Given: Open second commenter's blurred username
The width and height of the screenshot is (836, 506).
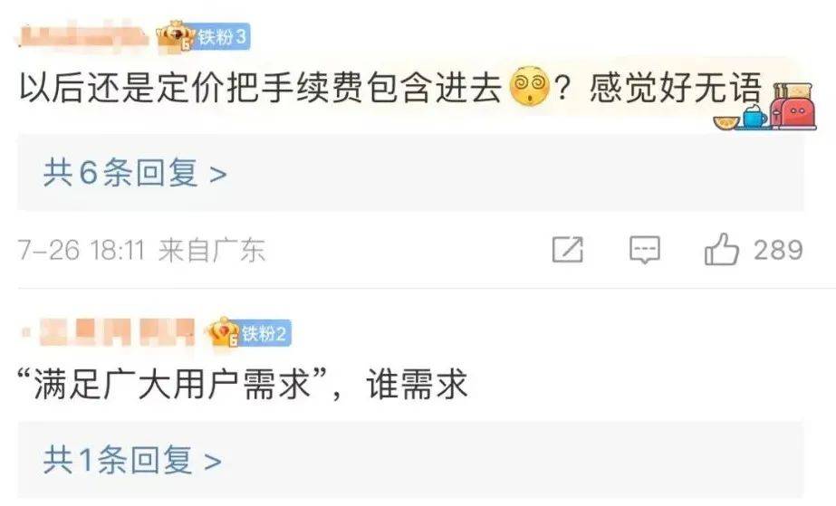Looking at the screenshot, I should click(109, 332).
